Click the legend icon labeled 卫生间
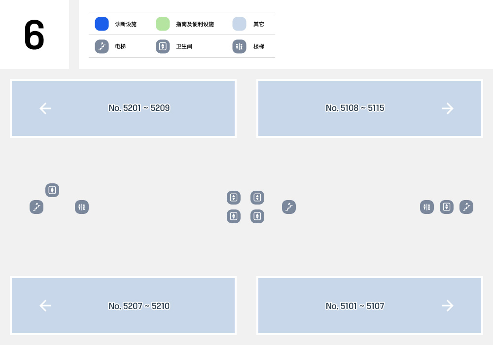Screen dimensions: 493x345 point(163,46)
